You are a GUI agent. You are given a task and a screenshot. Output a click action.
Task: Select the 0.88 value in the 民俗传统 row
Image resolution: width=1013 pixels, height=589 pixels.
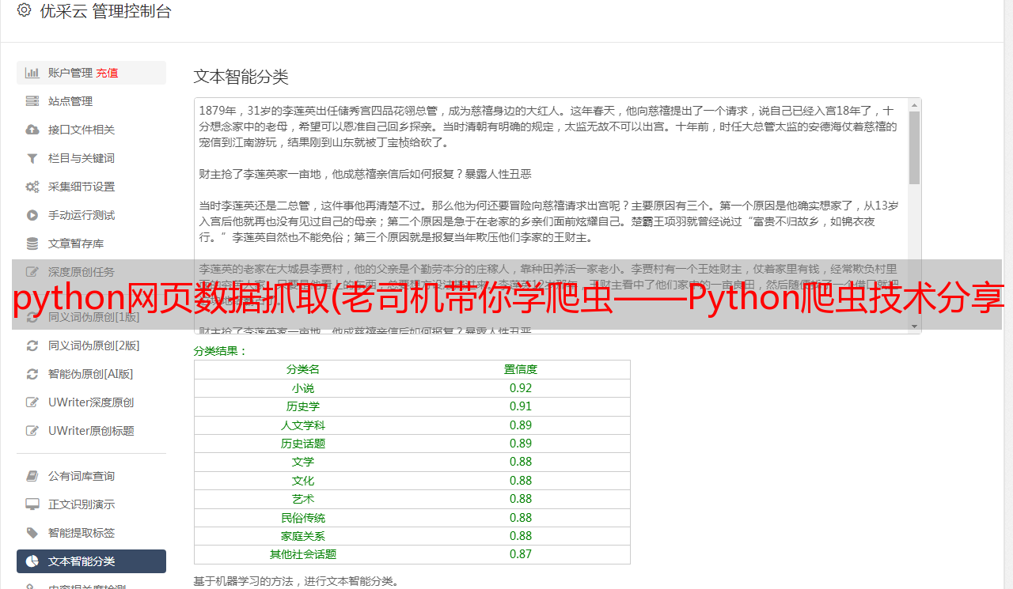click(x=521, y=518)
